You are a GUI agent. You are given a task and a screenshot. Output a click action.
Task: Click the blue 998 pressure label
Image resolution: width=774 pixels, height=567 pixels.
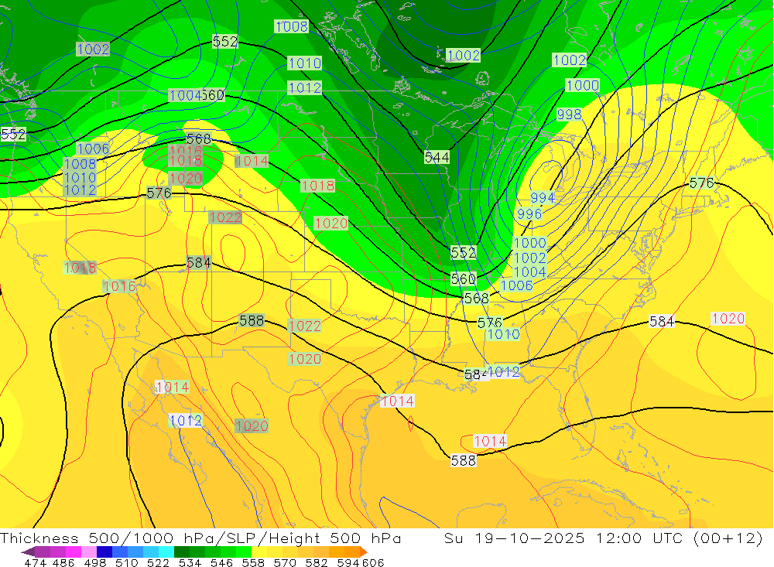coord(569,114)
